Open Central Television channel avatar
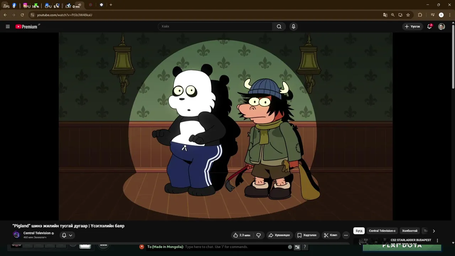 click(16, 235)
